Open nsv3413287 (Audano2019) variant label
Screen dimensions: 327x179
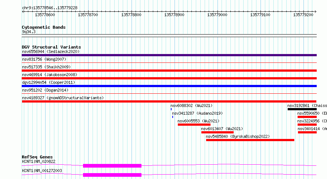click(x=197, y=113)
